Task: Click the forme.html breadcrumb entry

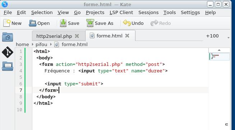Action: (x=74, y=45)
